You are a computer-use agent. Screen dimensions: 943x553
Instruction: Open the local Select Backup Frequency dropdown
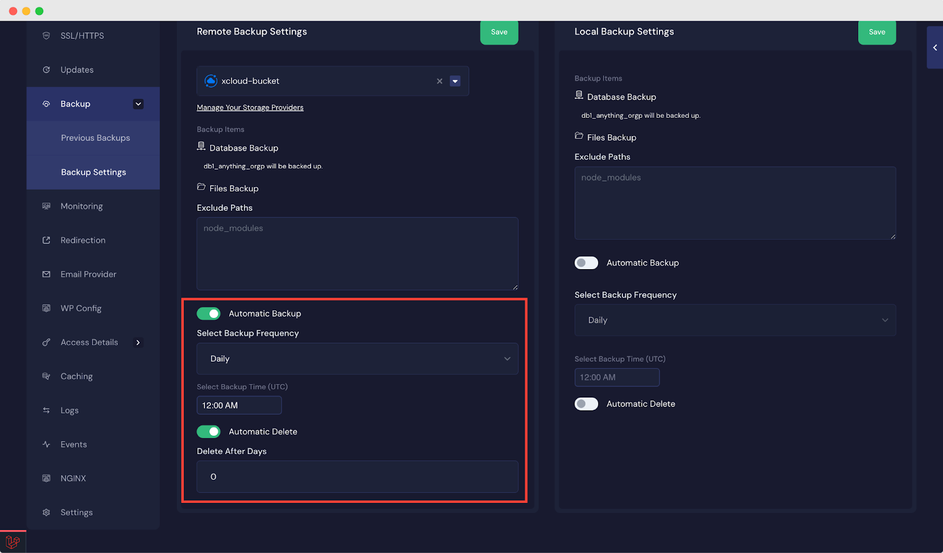[734, 320]
